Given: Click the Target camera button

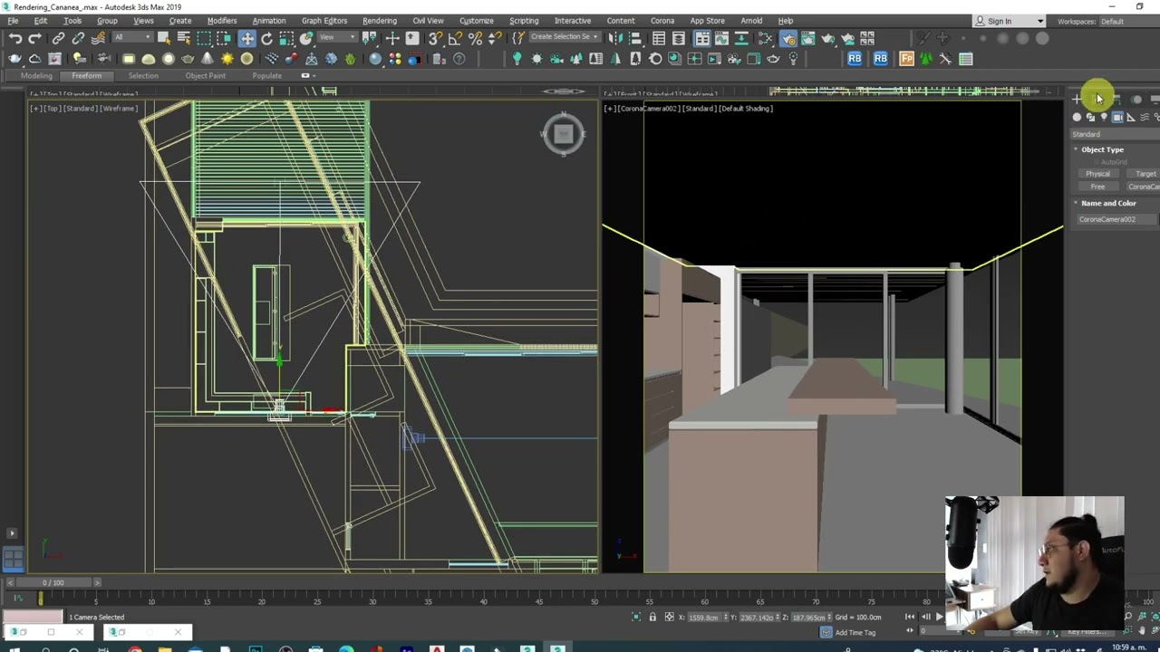Looking at the screenshot, I should [x=1144, y=174].
